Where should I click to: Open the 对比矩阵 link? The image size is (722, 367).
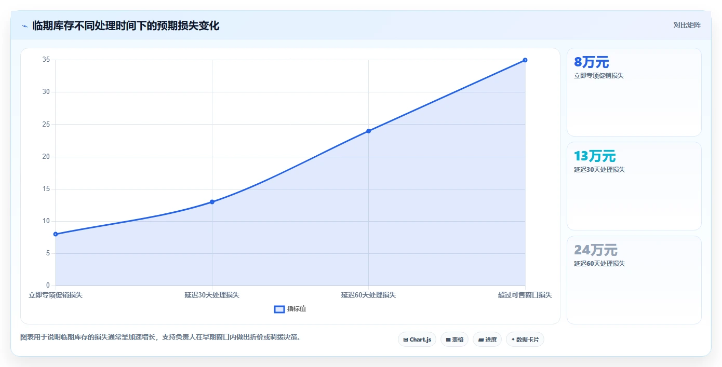tap(687, 25)
